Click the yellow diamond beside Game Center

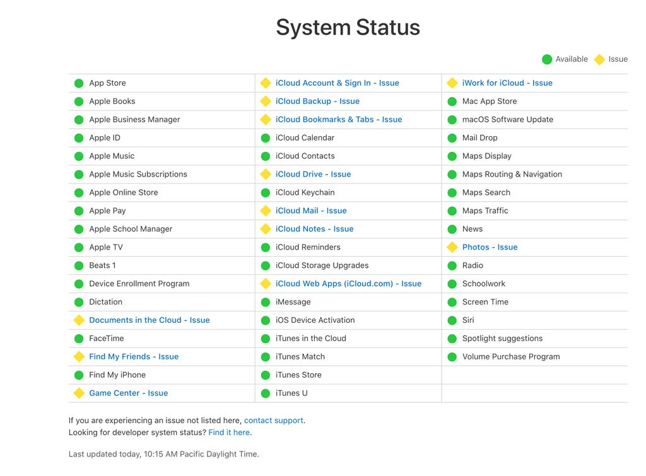click(x=79, y=393)
